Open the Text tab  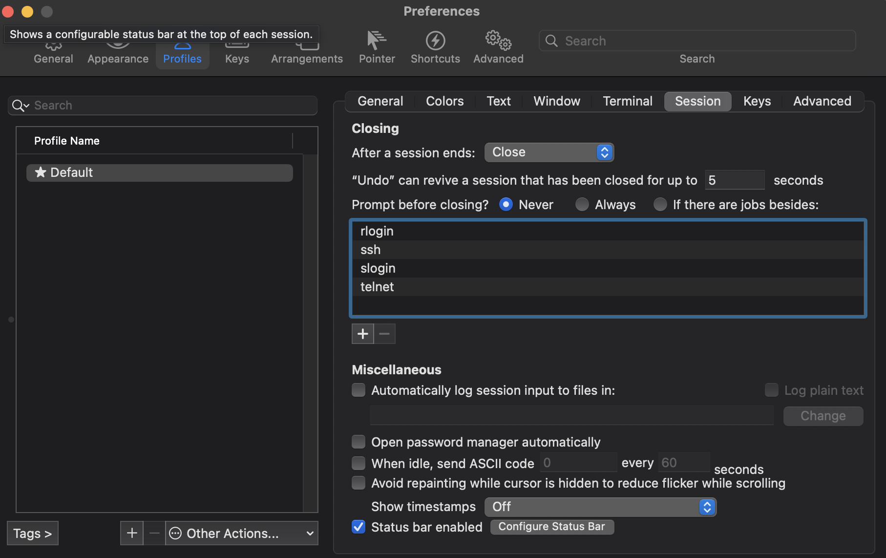(498, 101)
